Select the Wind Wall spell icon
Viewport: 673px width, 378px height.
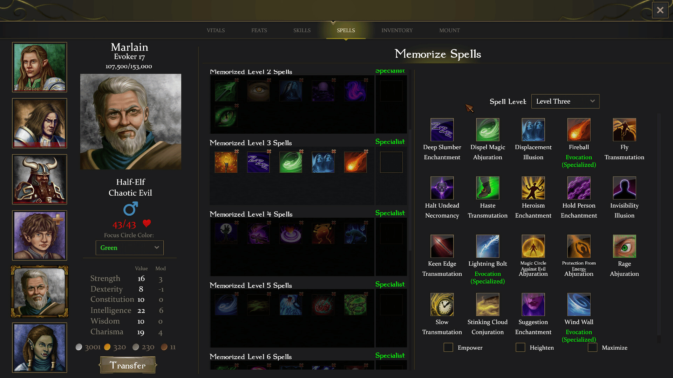579,304
